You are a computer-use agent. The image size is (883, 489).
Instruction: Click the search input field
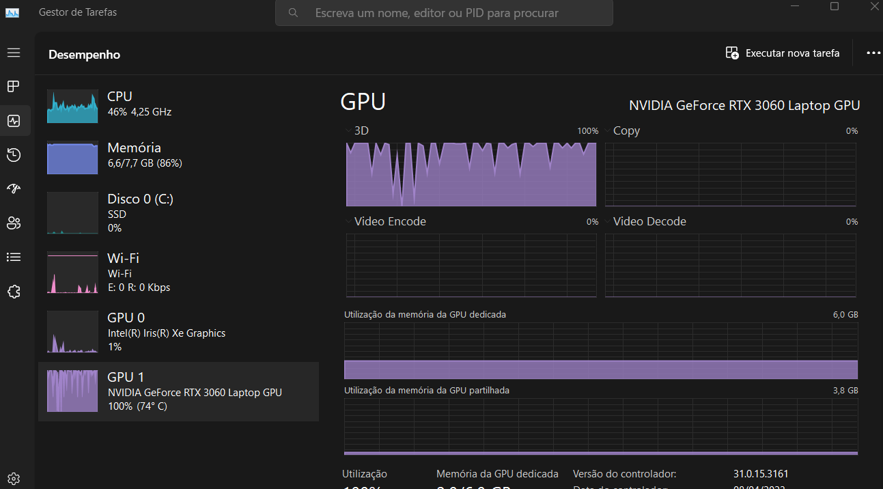tap(444, 13)
